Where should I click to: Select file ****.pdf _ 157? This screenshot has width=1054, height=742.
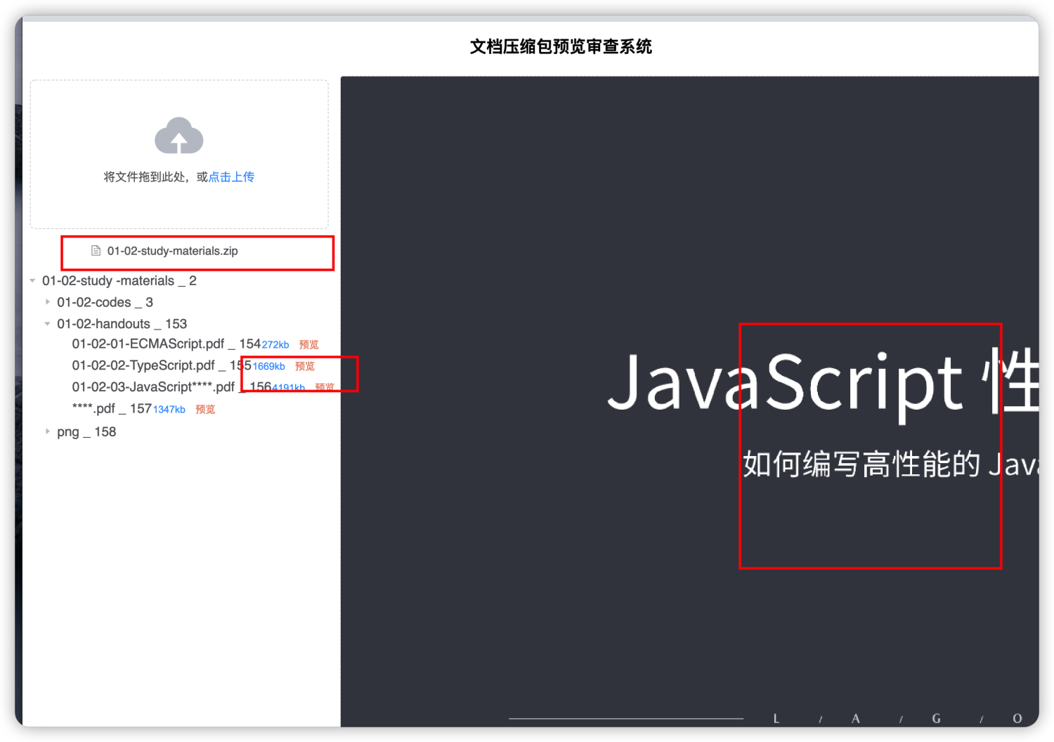click(x=112, y=409)
